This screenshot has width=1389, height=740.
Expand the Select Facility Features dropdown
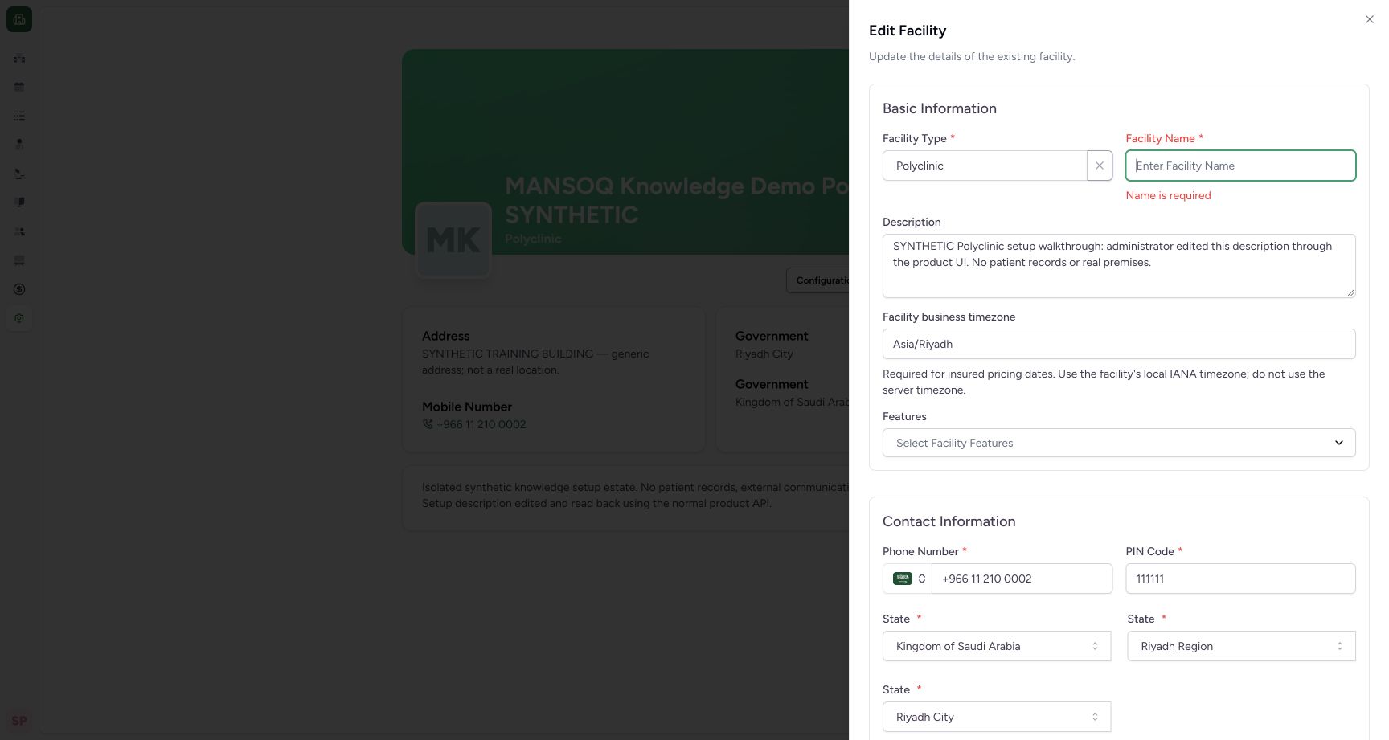pyautogui.click(x=1119, y=443)
